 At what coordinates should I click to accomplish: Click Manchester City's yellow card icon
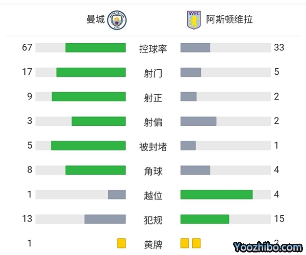[x=121, y=243]
